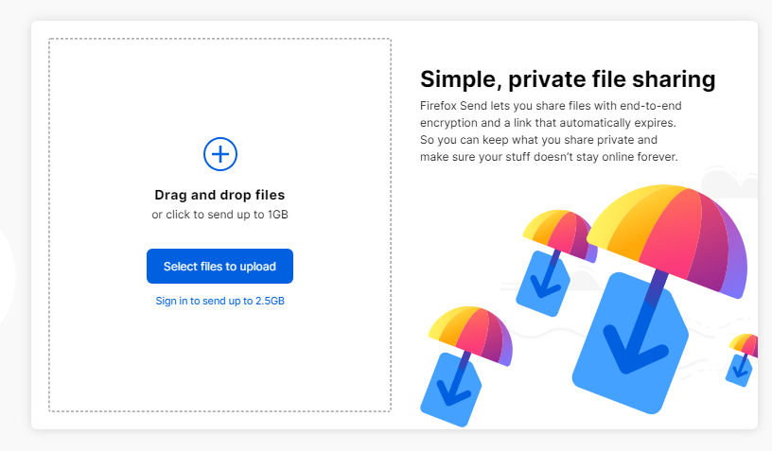Image resolution: width=772 pixels, height=451 pixels.
Task: Click the blue plus circle icon
Action: 220,154
